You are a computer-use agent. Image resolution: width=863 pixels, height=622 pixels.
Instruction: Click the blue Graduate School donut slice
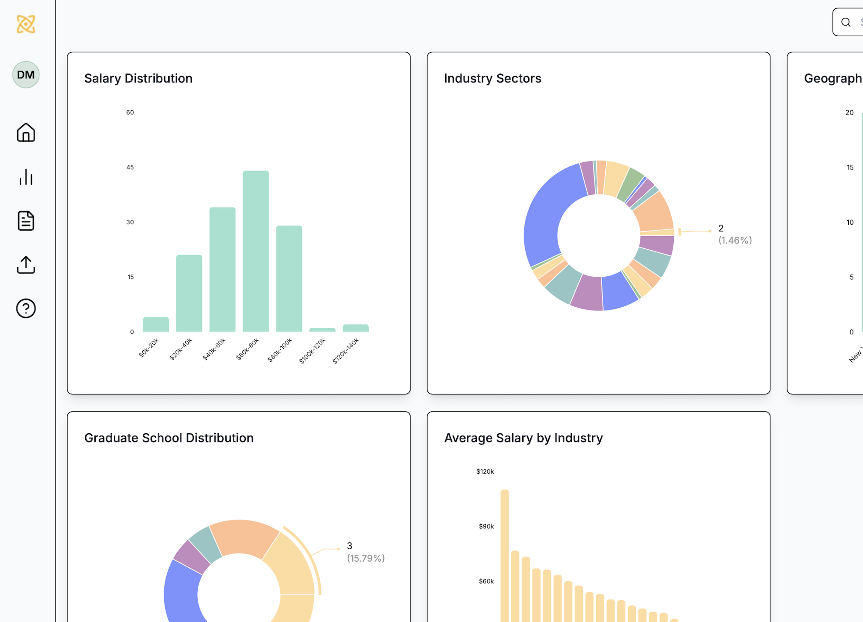coord(181,595)
